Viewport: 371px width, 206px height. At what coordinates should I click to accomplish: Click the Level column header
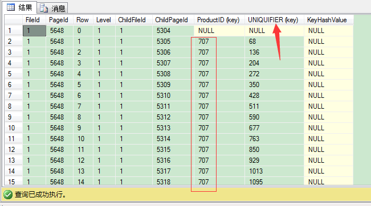[x=104, y=20]
